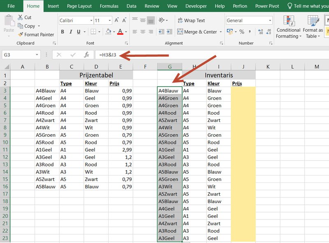Switch to the Power Pivot tab
Image resolution: width=329 pixels, height=243 pixels.
267,6
